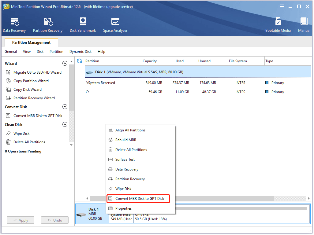
Task: Create Bootable Media
Action: (278, 25)
